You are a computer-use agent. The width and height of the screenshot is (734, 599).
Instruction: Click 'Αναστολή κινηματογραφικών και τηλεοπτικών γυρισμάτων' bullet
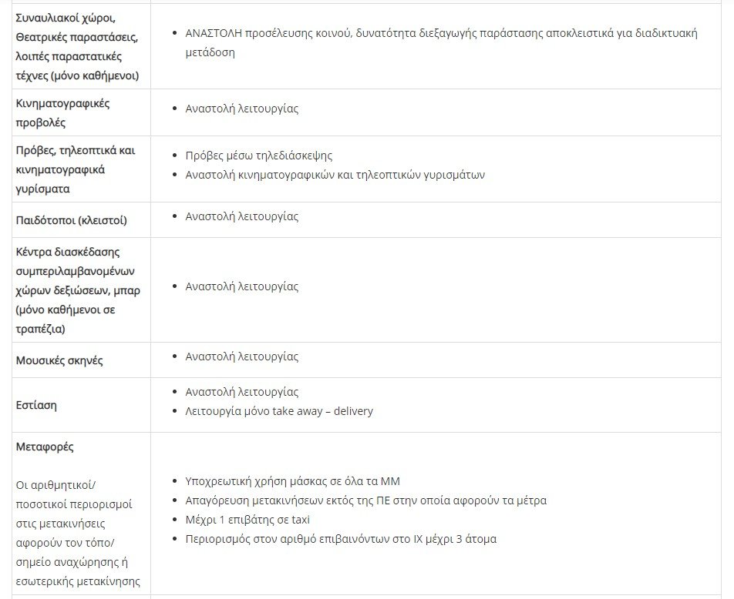click(x=335, y=175)
